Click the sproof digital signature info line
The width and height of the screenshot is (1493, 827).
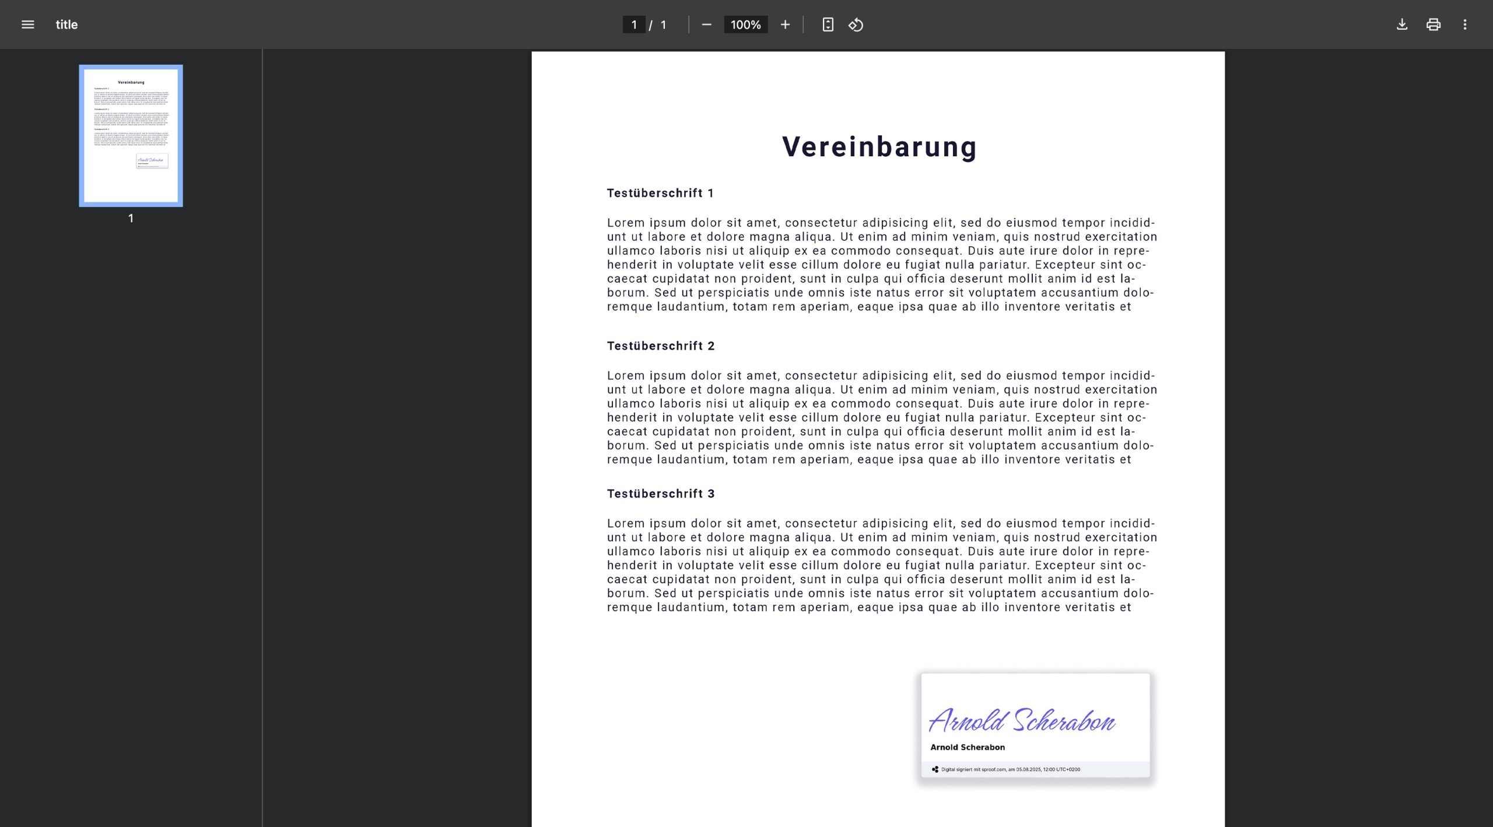click(1010, 769)
